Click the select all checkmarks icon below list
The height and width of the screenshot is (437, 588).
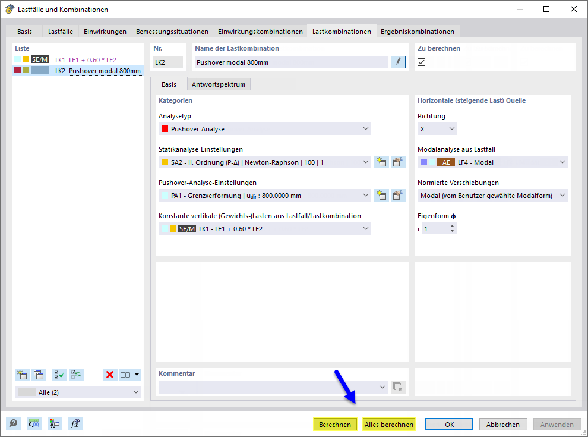click(x=59, y=375)
